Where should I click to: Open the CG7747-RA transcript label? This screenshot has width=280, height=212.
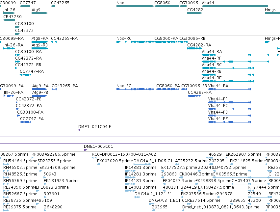point(32,71)
